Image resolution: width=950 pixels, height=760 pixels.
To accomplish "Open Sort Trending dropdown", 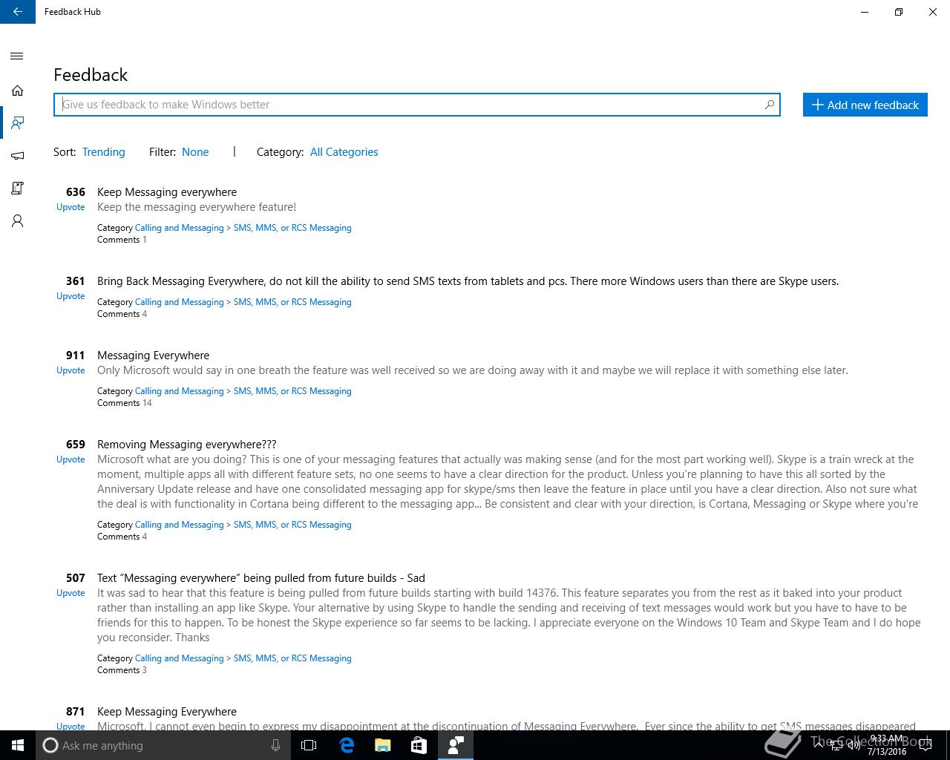I will coord(103,152).
